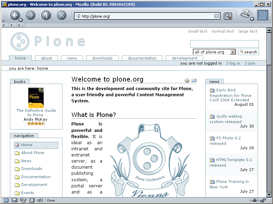Click the Home navigation item icon
273x204 pixels.
point(17,145)
